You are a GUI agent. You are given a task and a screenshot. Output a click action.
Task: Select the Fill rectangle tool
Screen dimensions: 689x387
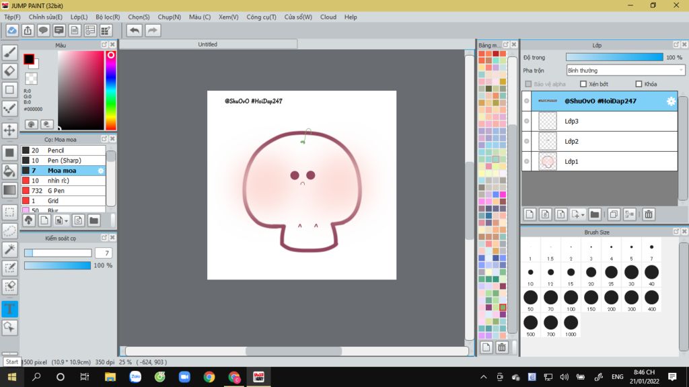point(9,153)
